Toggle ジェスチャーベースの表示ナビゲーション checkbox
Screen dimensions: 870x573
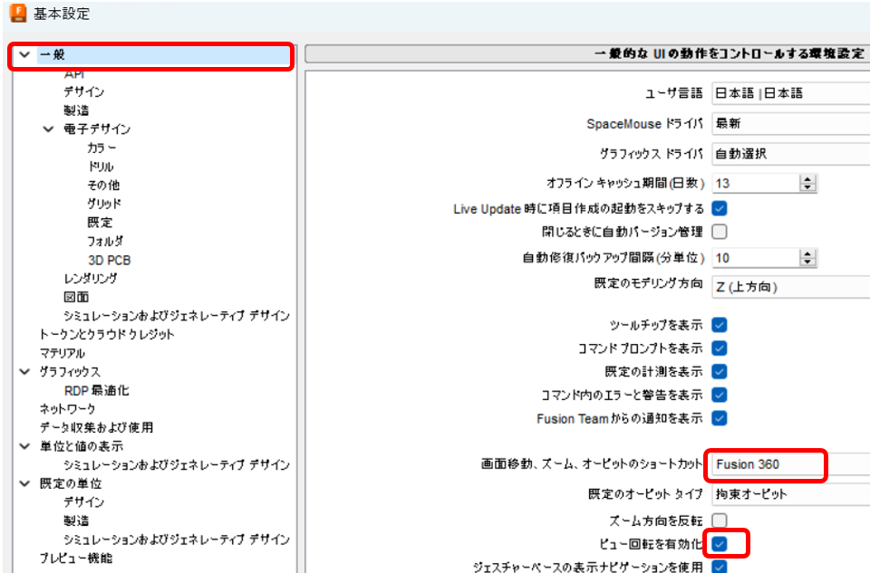pyautogui.click(x=720, y=567)
